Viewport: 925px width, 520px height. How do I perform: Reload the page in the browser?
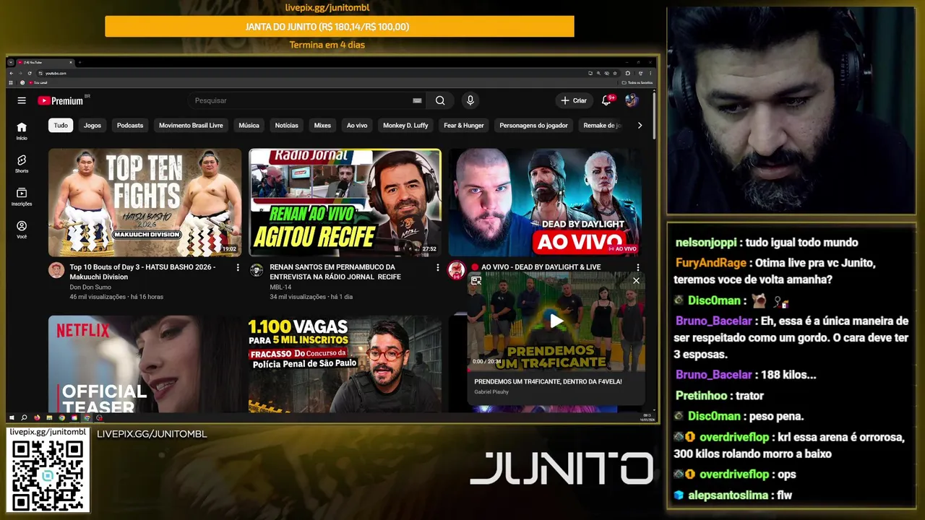click(30, 73)
